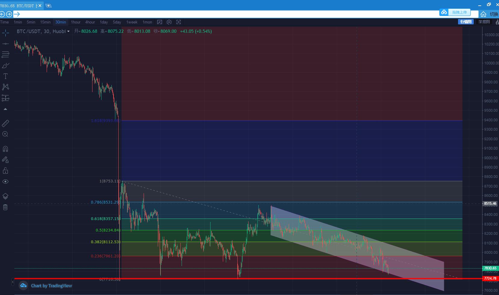The image size is (499, 295).
Task: Select the Time line chart option
Action: click(x=4, y=22)
